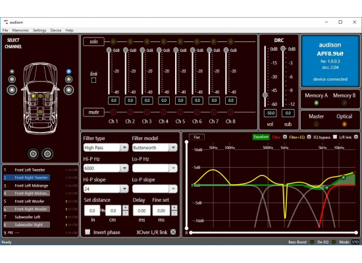Select the left subwoofer speaker icon

point(33,154)
